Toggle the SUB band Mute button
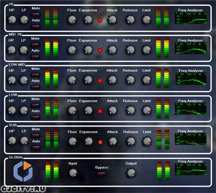The image size is (216, 193). (x=35, y=136)
